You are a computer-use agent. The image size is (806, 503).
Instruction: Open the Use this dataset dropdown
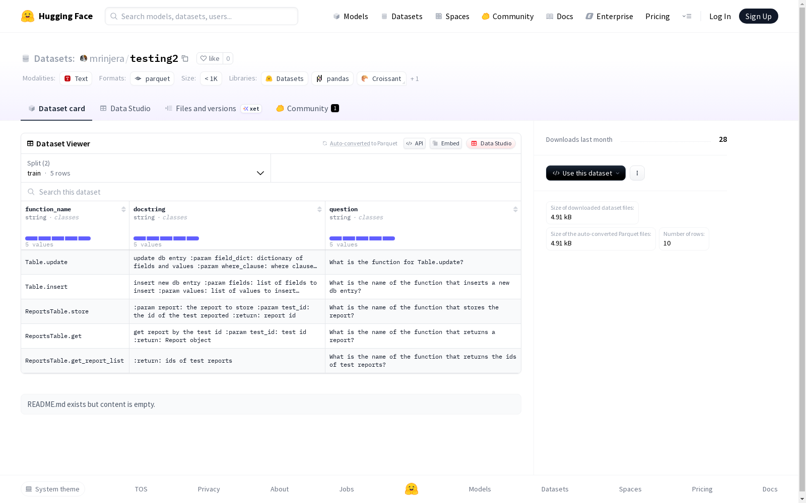coord(586,173)
